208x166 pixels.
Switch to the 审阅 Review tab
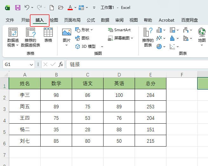[119, 20]
